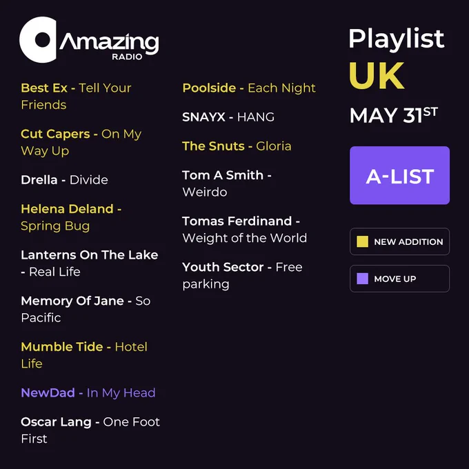Open Cut Capers - On My Way Up

pyautogui.click(x=81, y=142)
